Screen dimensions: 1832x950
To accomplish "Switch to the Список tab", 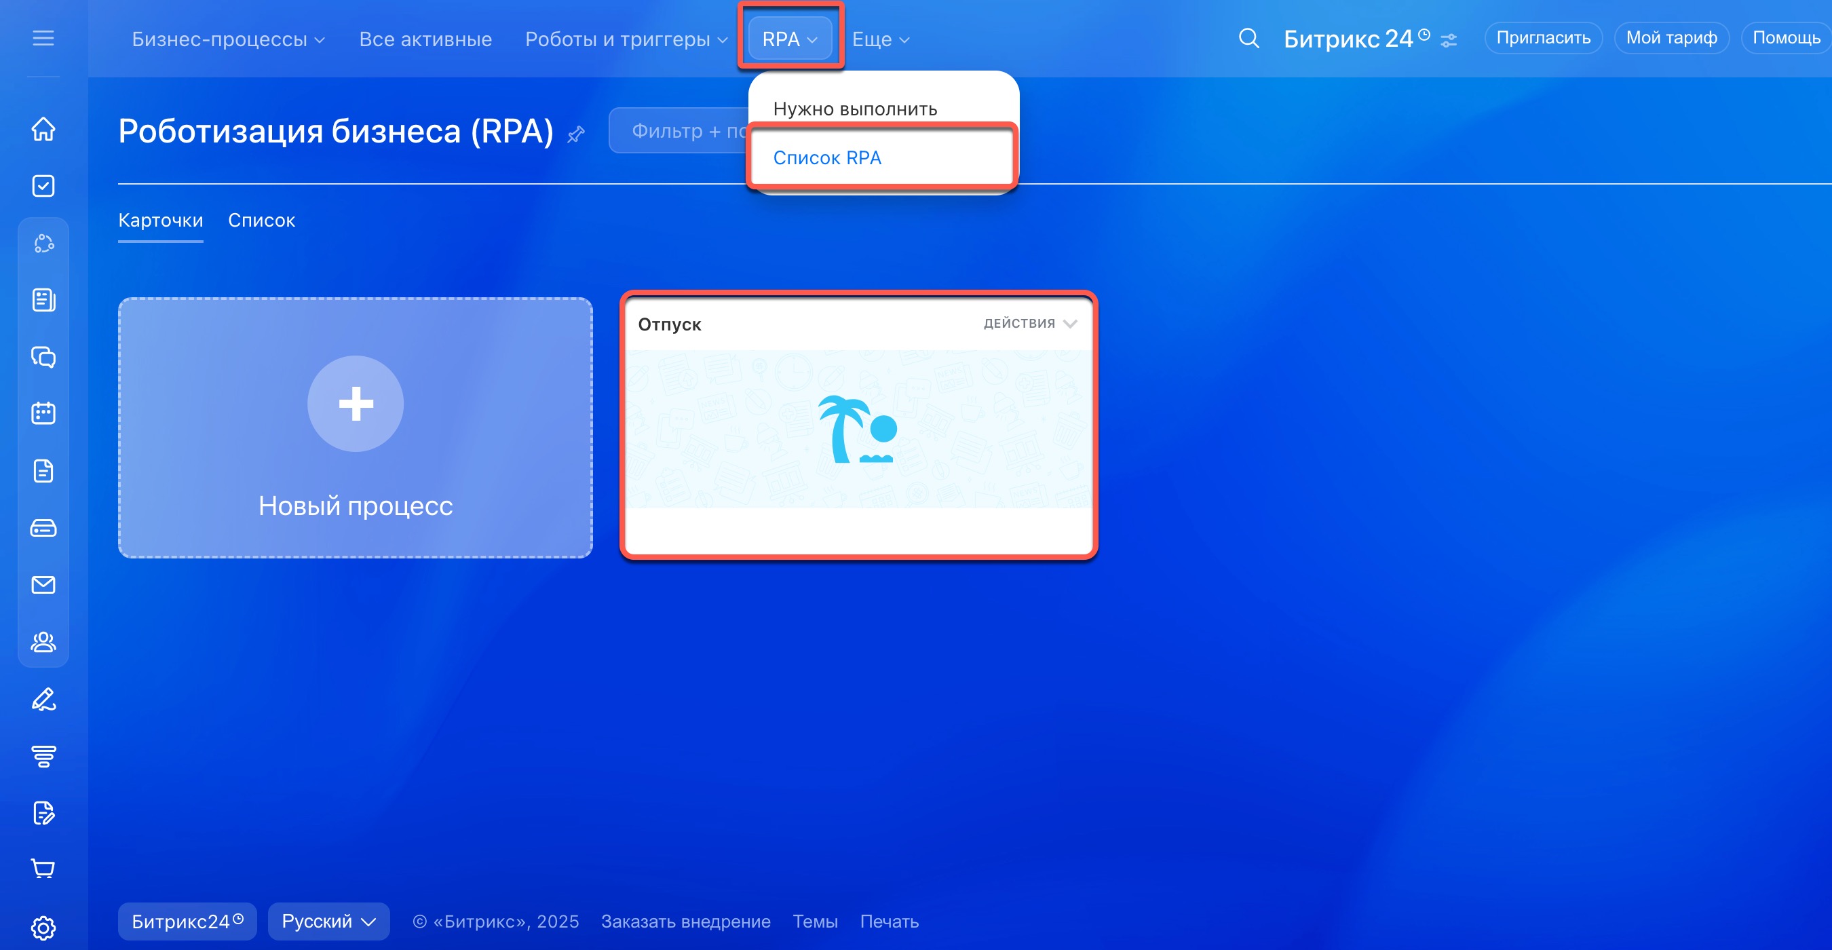I will coord(261,221).
